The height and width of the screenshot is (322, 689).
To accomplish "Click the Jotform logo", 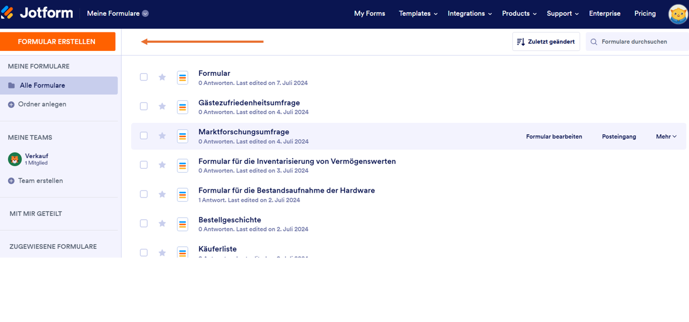I will click(x=37, y=13).
